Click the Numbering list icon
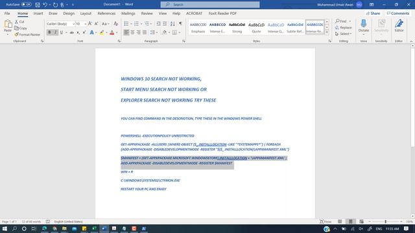 coord(136,24)
